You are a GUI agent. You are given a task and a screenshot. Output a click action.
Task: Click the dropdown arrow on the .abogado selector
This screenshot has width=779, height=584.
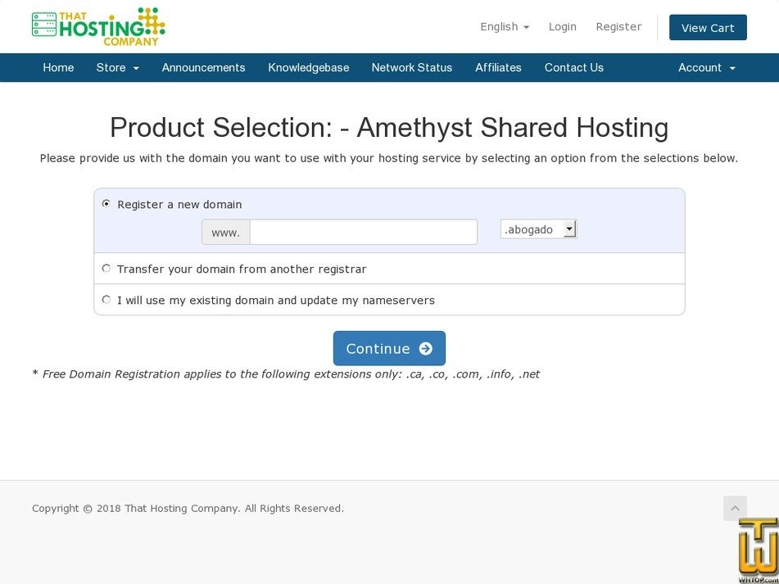point(570,229)
